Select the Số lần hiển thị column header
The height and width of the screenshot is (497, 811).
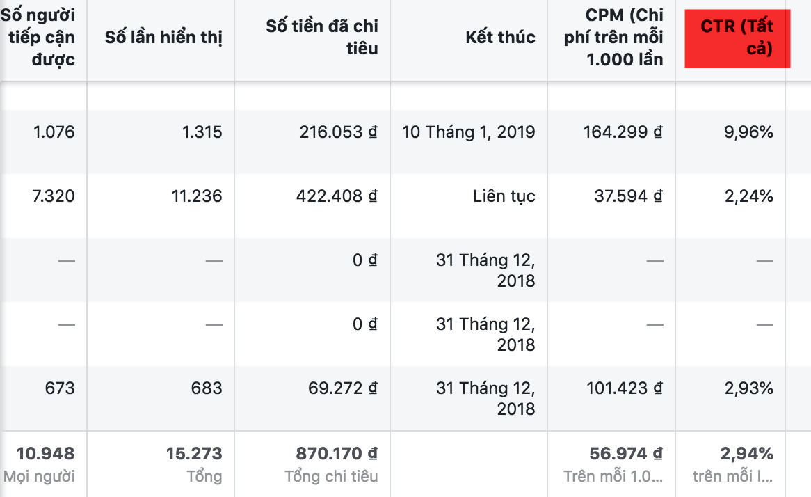(163, 37)
